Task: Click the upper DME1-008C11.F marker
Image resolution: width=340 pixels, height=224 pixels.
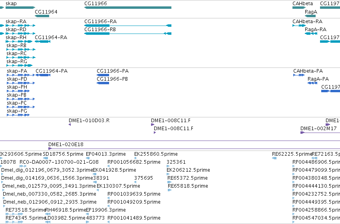Action: (153, 125)
